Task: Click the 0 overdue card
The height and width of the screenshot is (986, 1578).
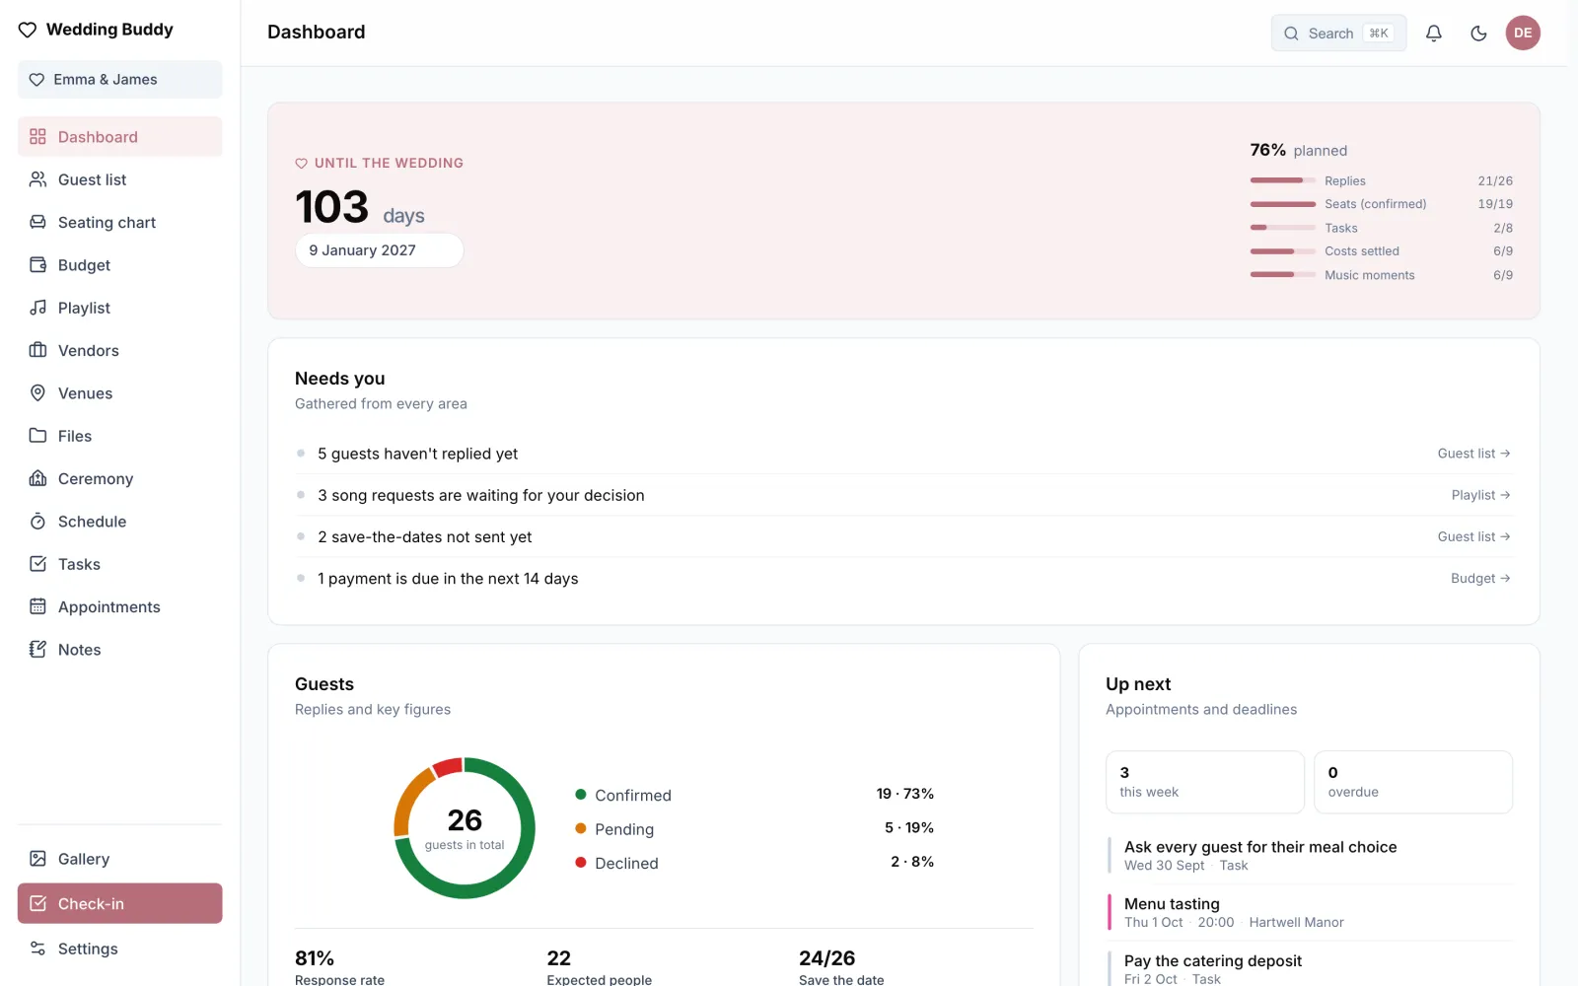Action: [1412, 782]
